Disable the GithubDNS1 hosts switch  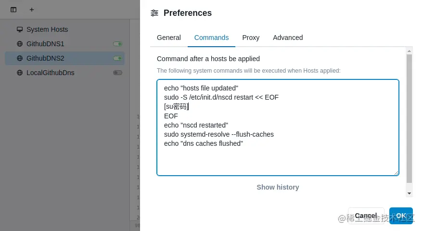[117, 44]
